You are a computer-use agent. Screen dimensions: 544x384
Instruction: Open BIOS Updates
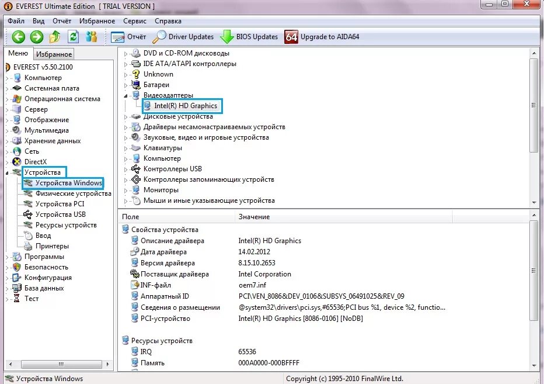click(x=249, y=36)
